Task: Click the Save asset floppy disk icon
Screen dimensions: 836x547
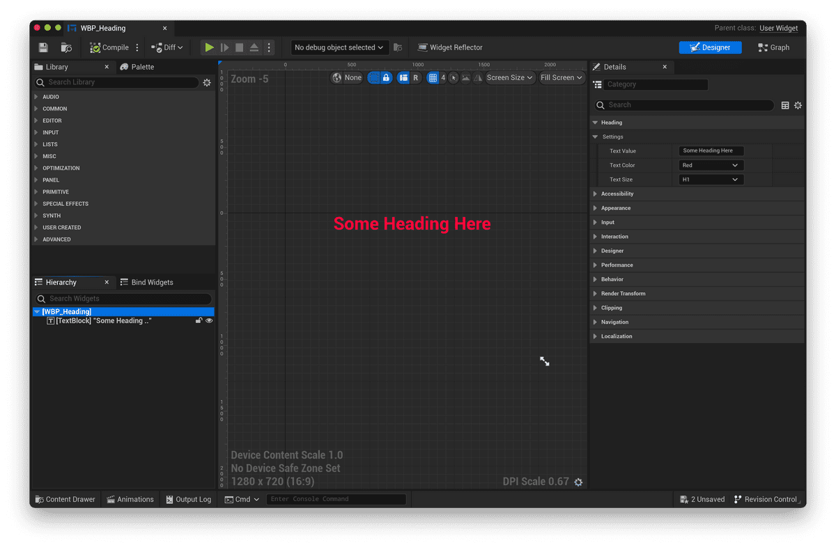Action: click(43, 47)
